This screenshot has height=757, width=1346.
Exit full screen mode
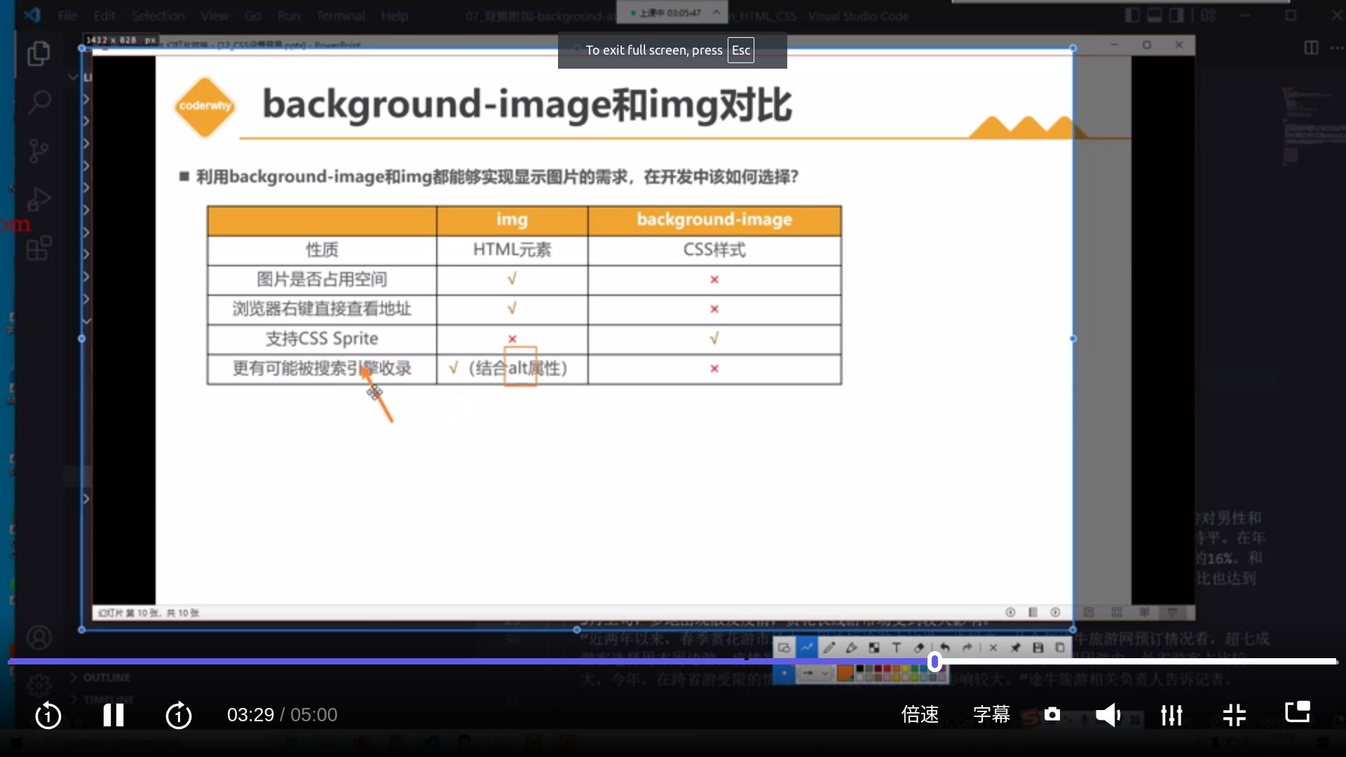pyautogui.click(x=1234, y=715)
